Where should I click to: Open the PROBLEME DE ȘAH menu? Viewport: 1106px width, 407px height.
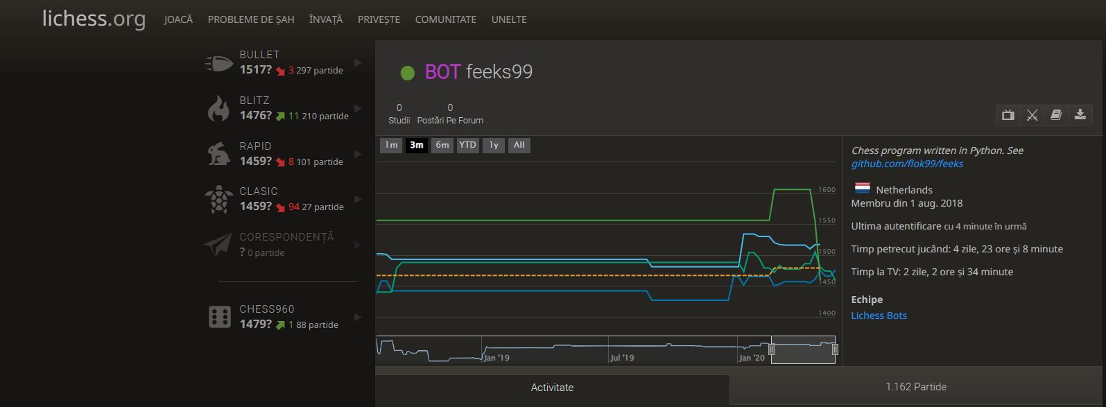251,19
